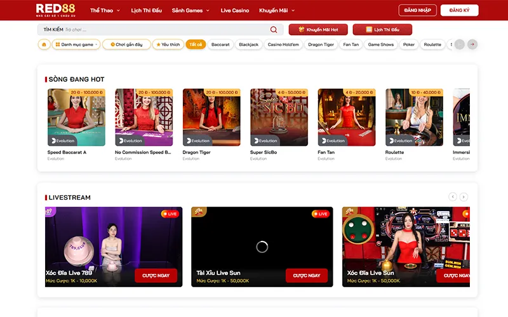Viewport: 508px width, 317px height.
Task: Open the Thể Thao dropdown menu
Action: 105,10
